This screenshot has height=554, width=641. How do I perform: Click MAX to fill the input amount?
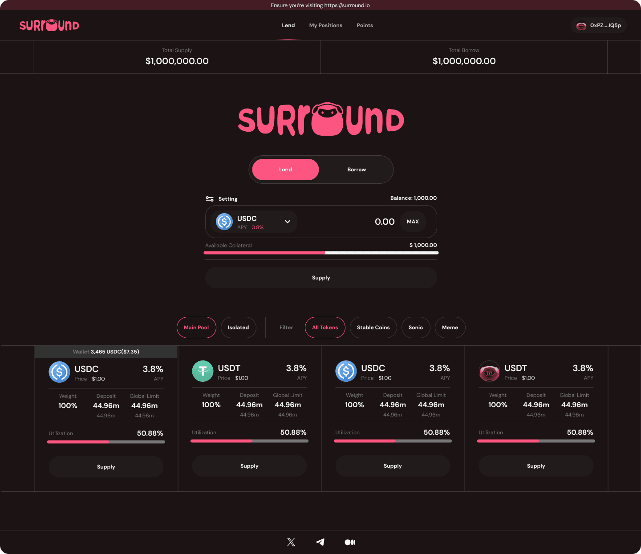[413, 222]
